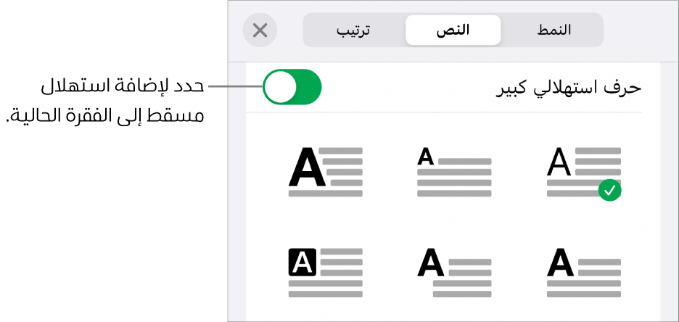Screen dimensions: 679x322
Task: Select the النص tab
Action: coord(453,30)
